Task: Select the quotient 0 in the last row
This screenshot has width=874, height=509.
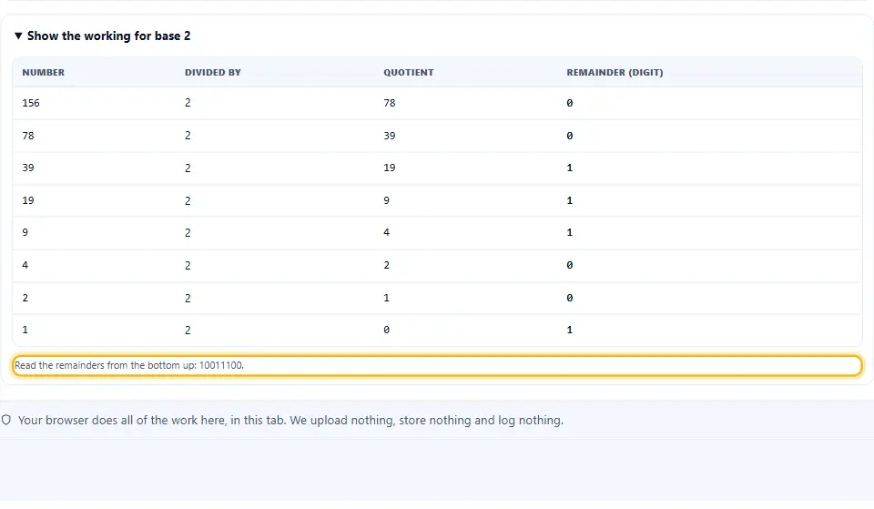Action: click(387, 330)
